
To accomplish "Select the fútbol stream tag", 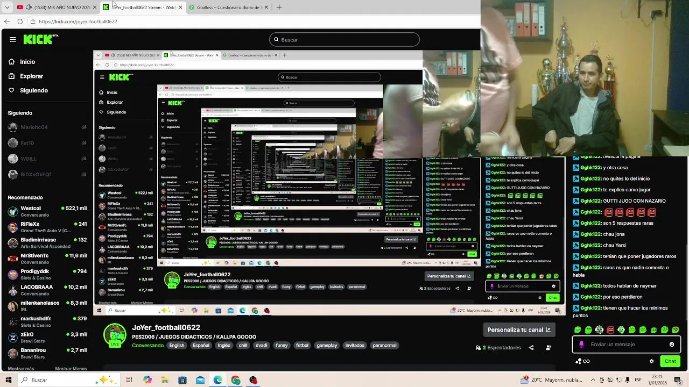I will coord(302,346).
